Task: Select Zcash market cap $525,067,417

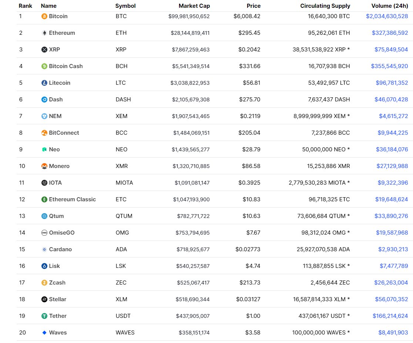Action: 193,283
